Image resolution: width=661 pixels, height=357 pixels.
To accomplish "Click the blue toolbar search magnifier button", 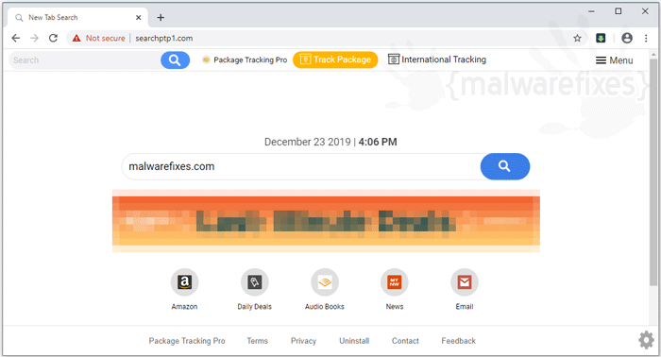I will (175, 60).
